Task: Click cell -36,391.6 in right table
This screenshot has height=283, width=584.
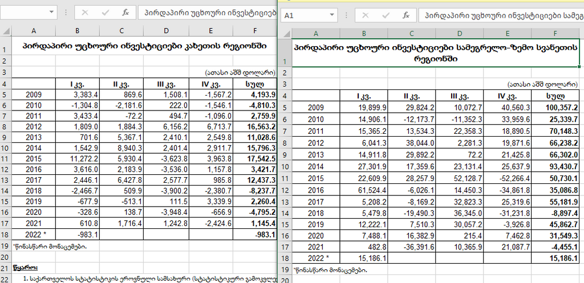Action: point(412,247)
